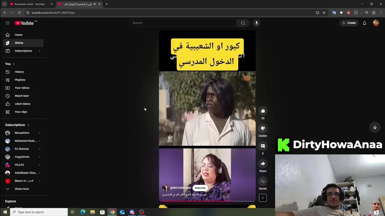Like the short with thumbs up

pyautogui.click(x=263, y=111)
